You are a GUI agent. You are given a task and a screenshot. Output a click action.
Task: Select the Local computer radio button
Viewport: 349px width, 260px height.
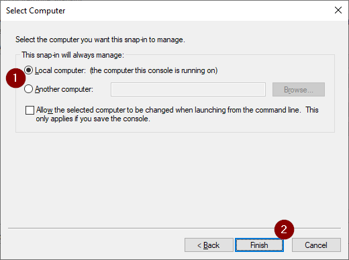(29, 70)
